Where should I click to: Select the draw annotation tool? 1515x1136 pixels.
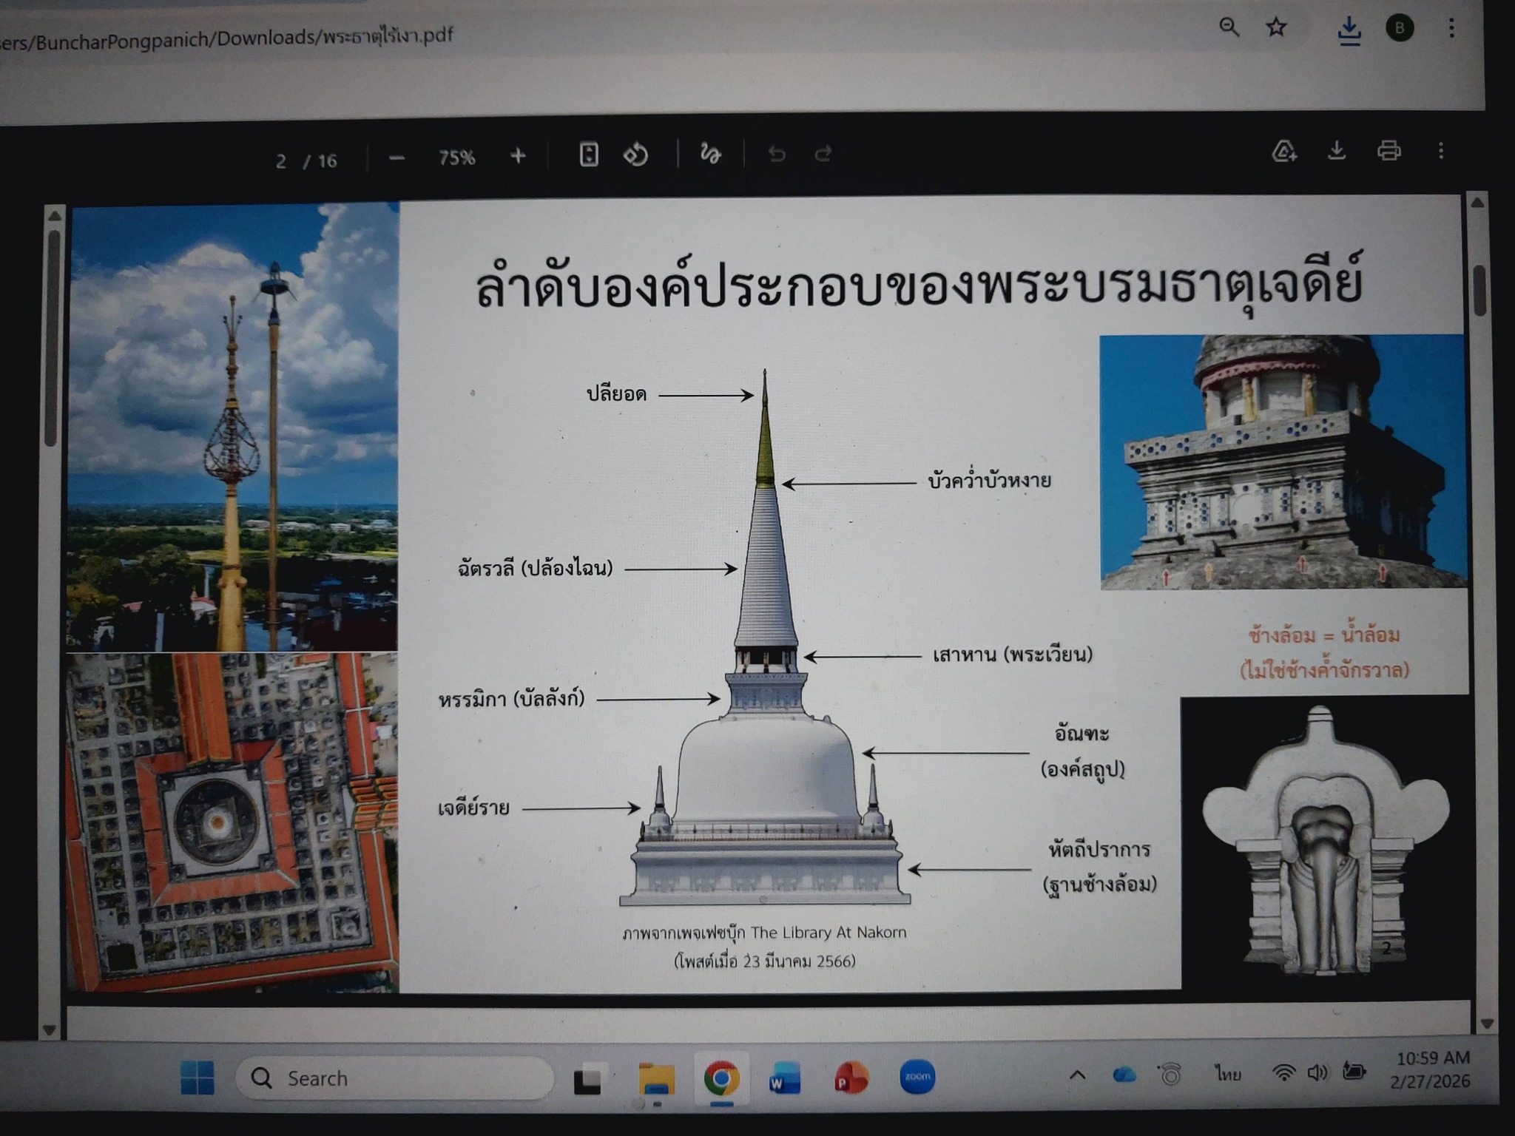point(710,154)
